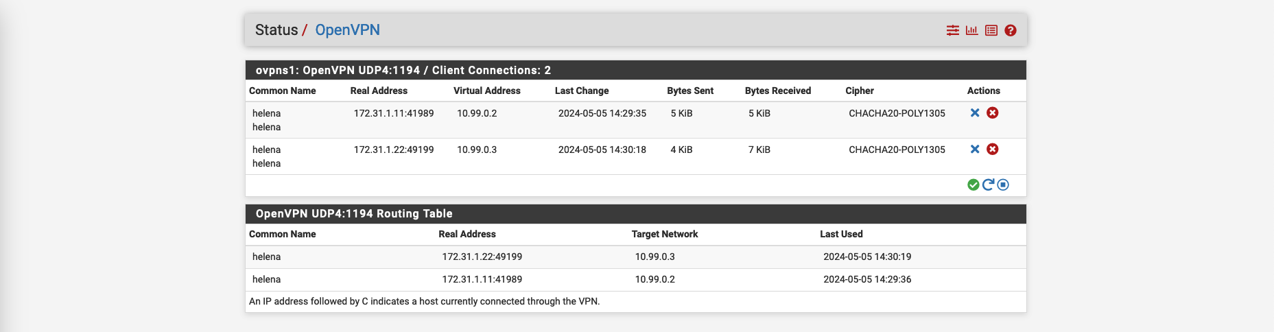Click the Bytes Received column header

777,91
